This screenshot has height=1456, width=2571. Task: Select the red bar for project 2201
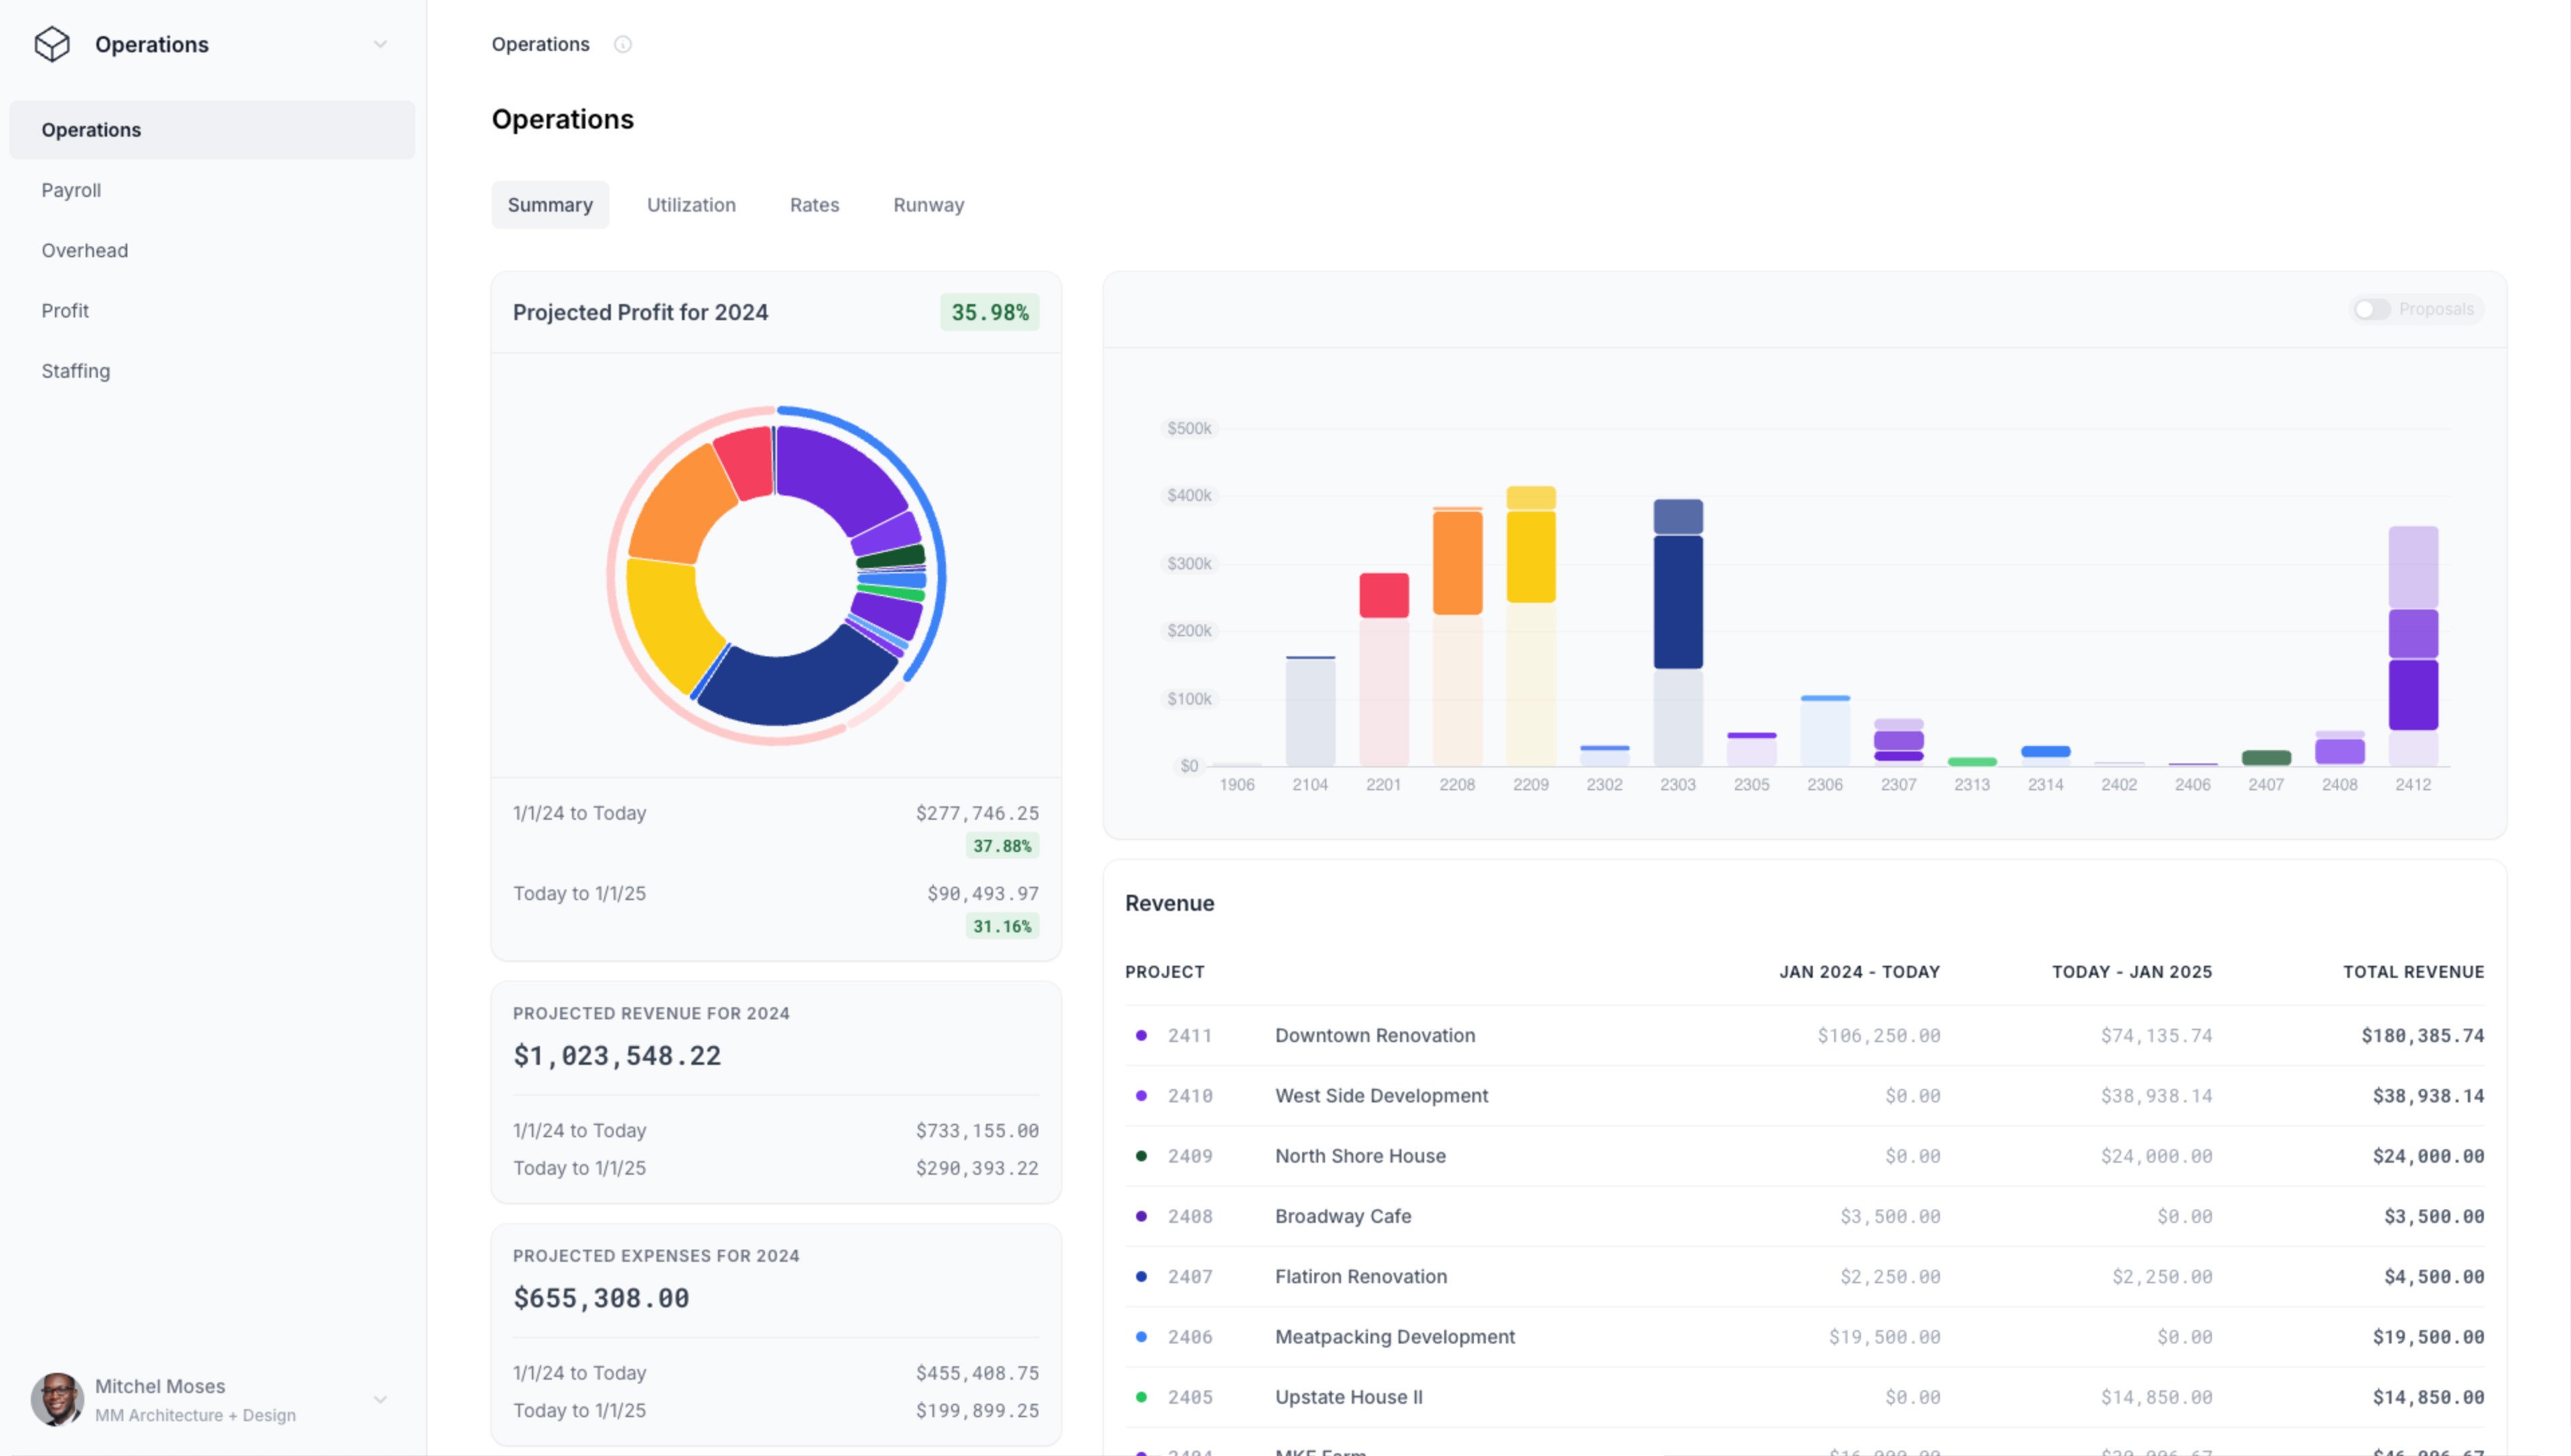click(1383, 595)
